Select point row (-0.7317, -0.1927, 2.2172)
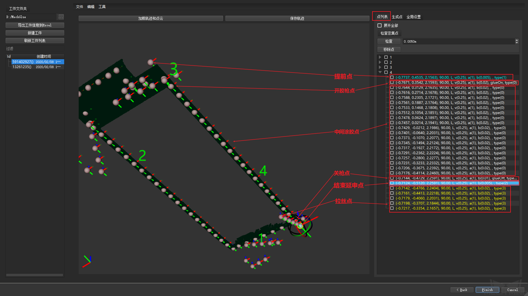 pos(450,148)
